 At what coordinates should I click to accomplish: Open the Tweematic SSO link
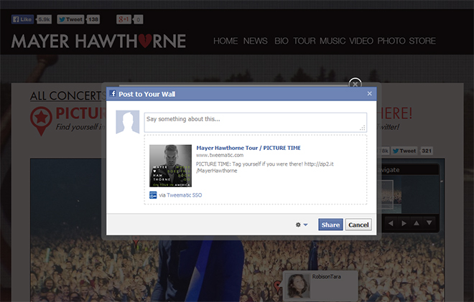(x=185, y=195)
